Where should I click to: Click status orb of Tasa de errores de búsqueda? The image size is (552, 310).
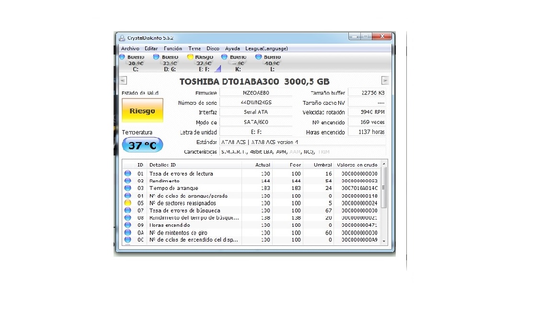click(x=128, y=210)
